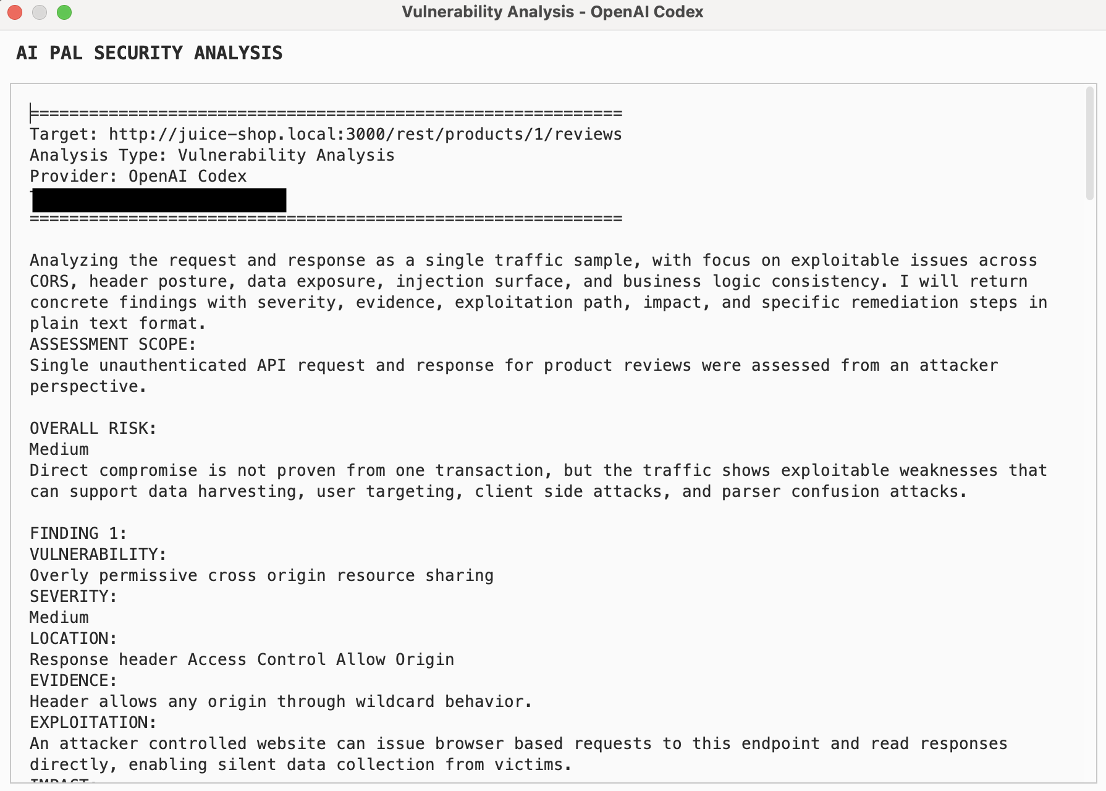
Task: Click the 'EVIDENCE:' label
Action: coord(73,680)
